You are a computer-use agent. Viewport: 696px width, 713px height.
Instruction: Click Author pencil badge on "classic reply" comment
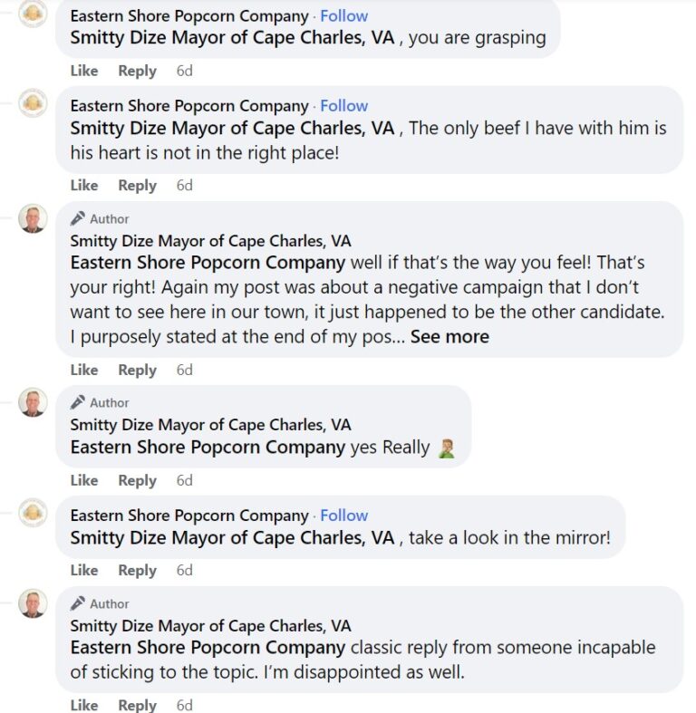point(78,603)
